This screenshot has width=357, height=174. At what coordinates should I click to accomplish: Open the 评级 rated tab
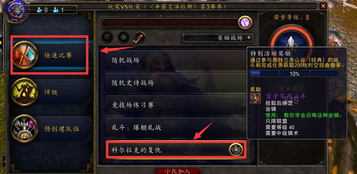tap(51, 92)
